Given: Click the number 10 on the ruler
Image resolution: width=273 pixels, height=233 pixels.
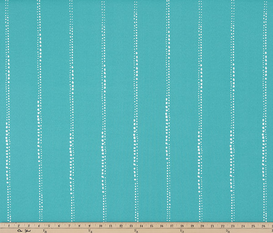Looking at the screenshot, I should click(x=101, y=225).
